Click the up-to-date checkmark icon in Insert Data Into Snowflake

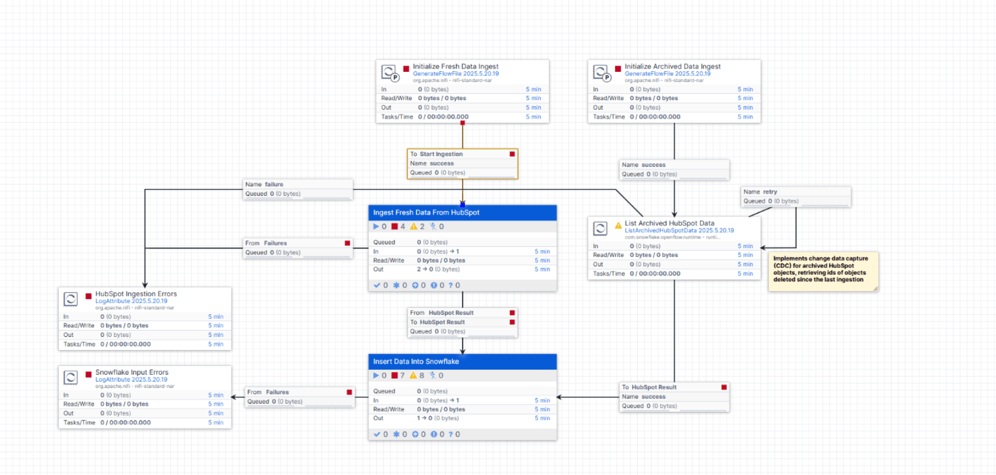click(377, 434)
